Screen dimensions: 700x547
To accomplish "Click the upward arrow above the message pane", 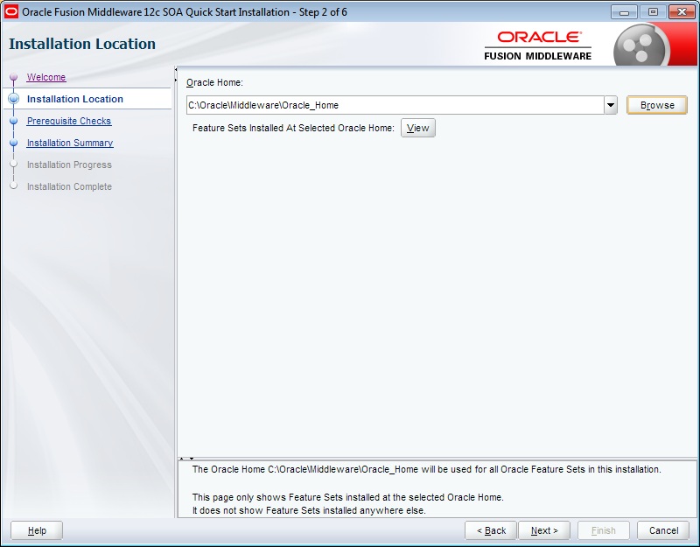I will (181, 459).
